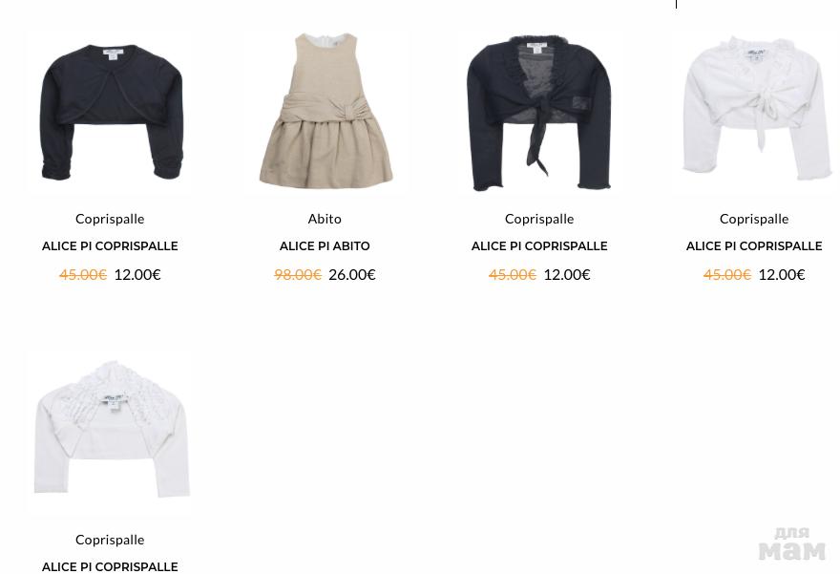The width and height of the screenshot is (840, 574).
Task: View the black tie-front shrug image
Action: point(539,113)
